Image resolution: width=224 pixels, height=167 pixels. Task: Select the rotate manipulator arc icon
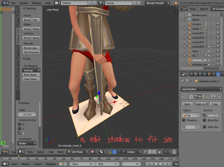click(x=119, y=152)
